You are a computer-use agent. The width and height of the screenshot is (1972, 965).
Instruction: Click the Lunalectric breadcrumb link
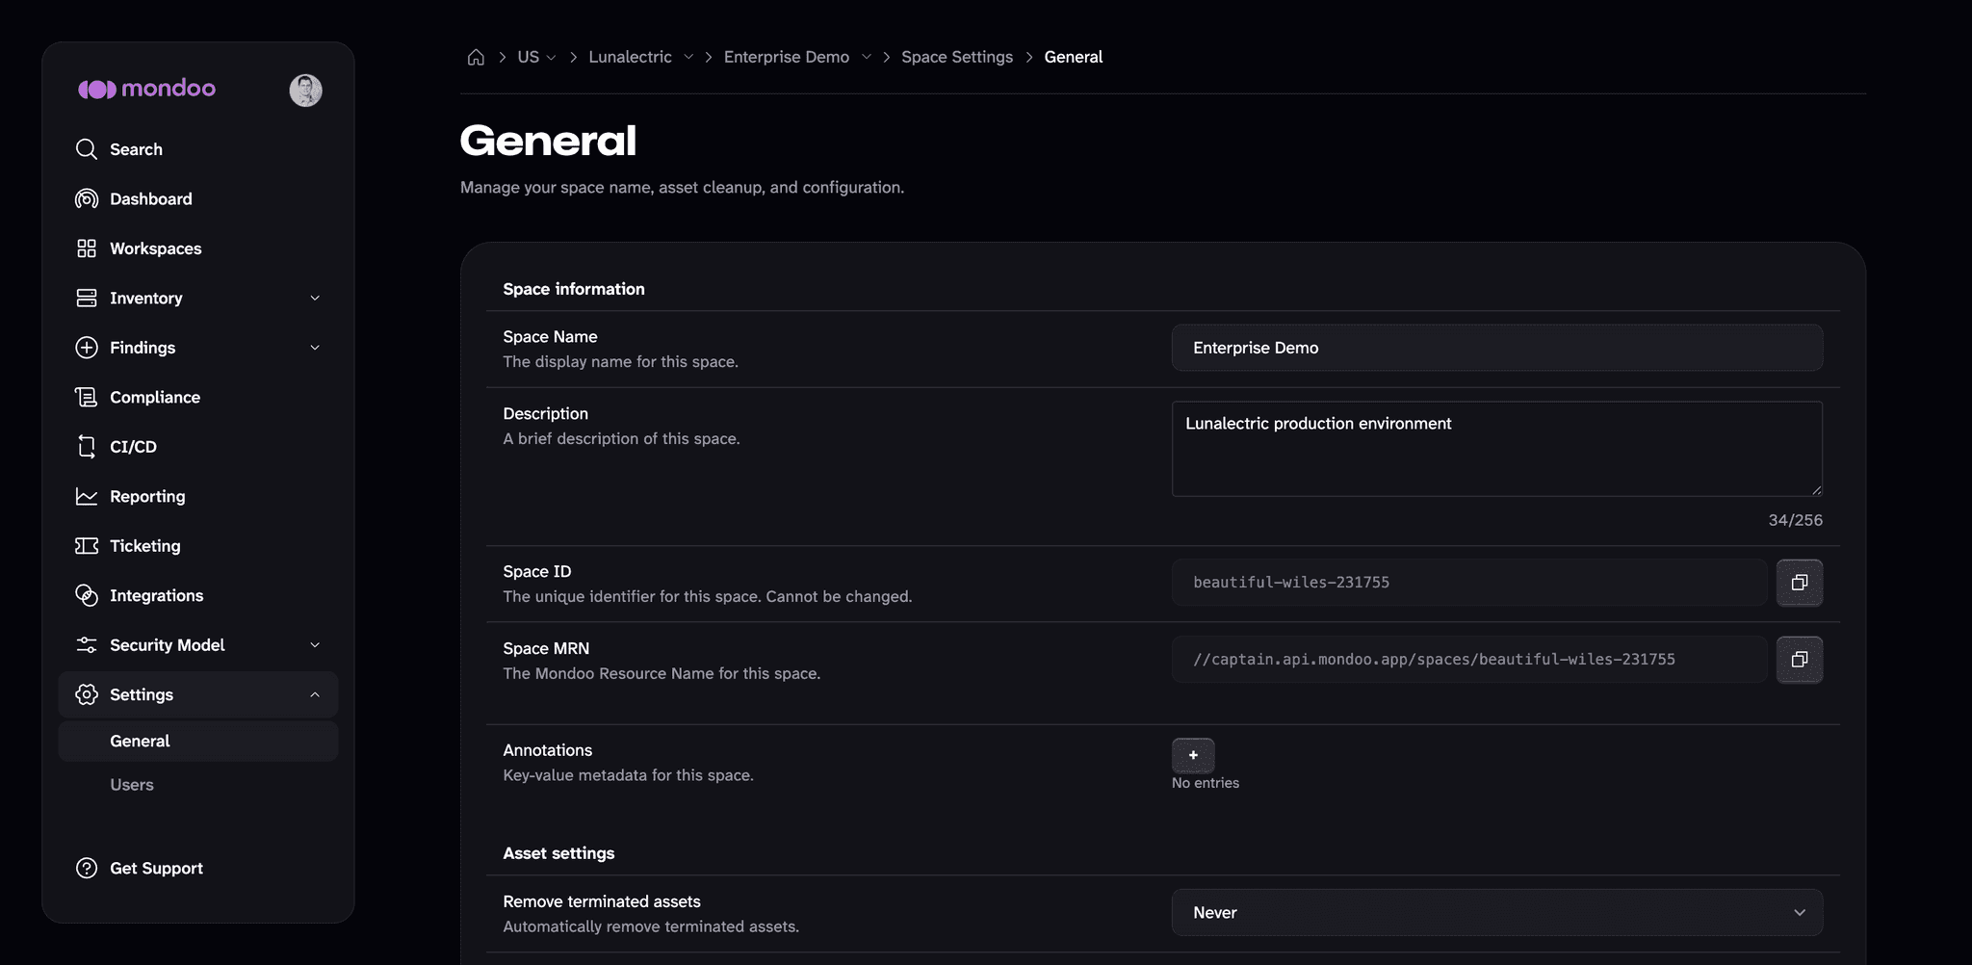(630, 57)
